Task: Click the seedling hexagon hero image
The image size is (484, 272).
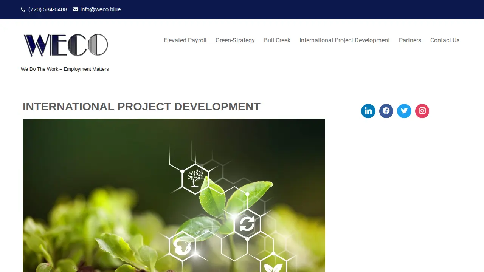Action: [x=174, y=195]
